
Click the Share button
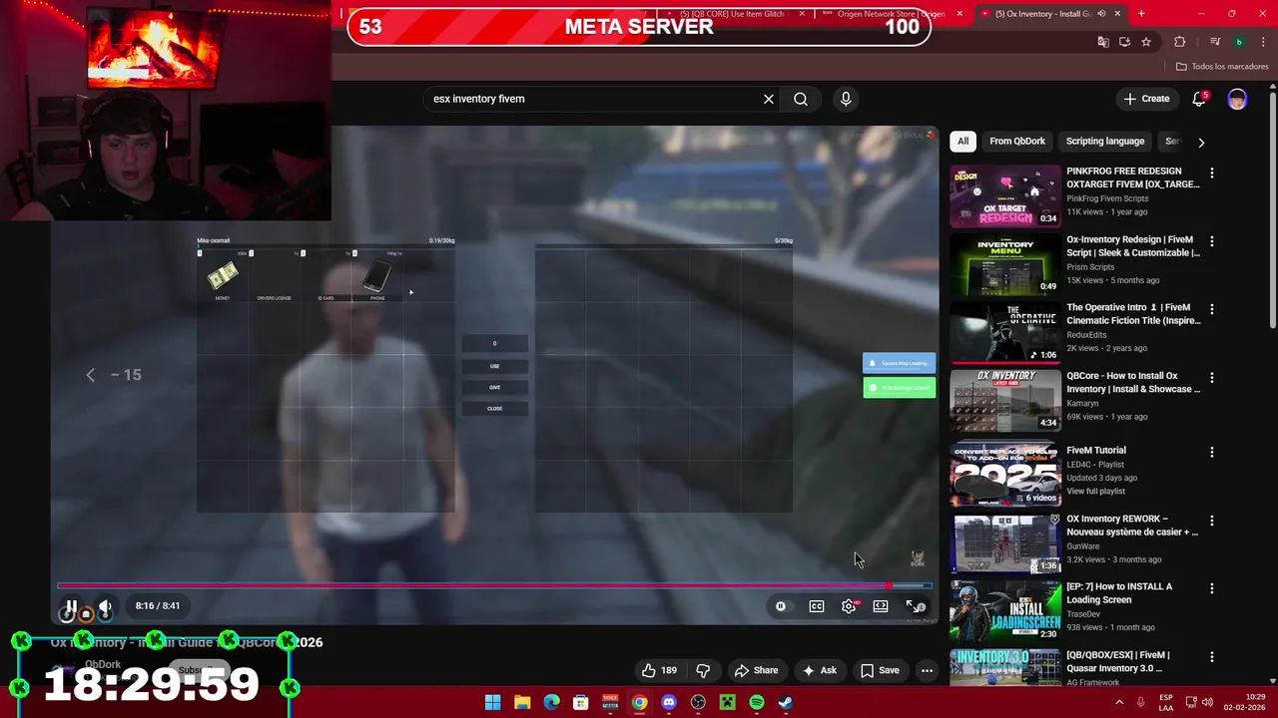pos(756,670)
